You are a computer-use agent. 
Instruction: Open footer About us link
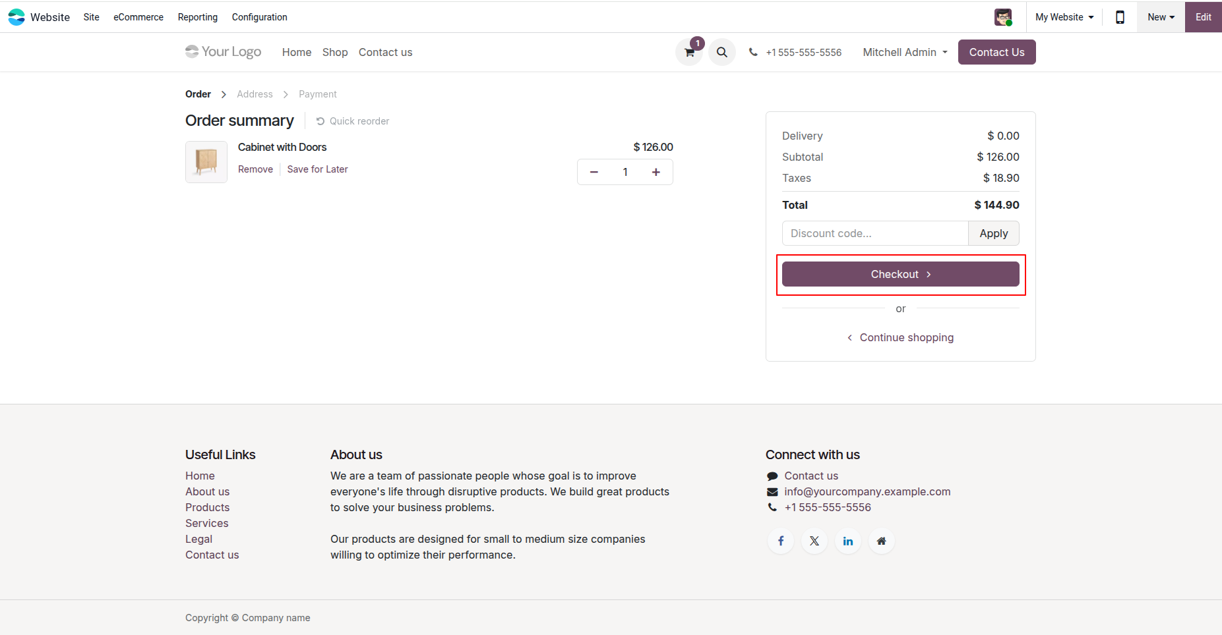[x=207, y=491]
